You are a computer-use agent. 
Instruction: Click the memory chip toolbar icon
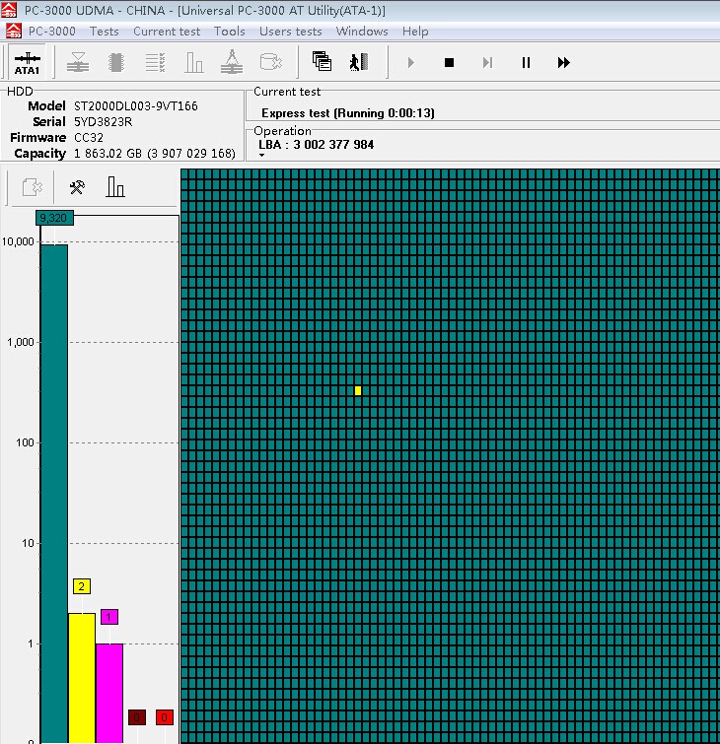coord(116,62)
